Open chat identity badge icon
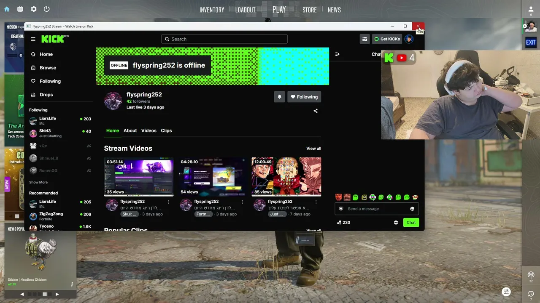Screen dimensions: 540x303 (341, 209)
